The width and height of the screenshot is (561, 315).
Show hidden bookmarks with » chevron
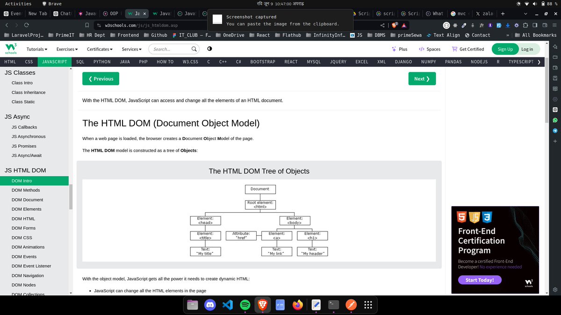point(508,35)
